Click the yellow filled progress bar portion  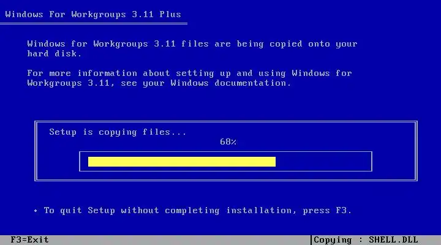click(182, 162)
